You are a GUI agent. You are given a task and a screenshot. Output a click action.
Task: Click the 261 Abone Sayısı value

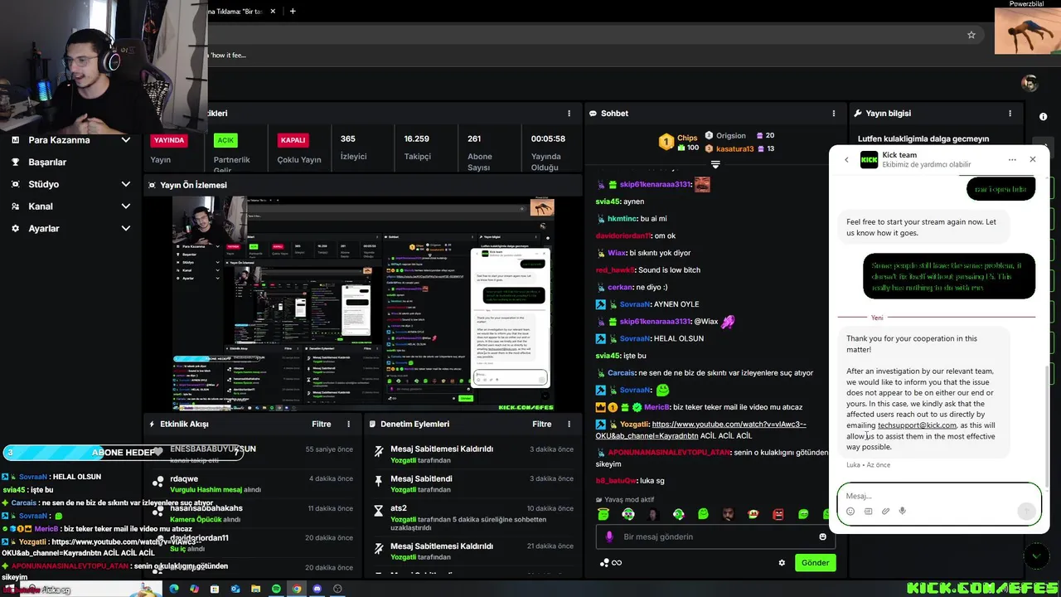[x=474, y=138]
